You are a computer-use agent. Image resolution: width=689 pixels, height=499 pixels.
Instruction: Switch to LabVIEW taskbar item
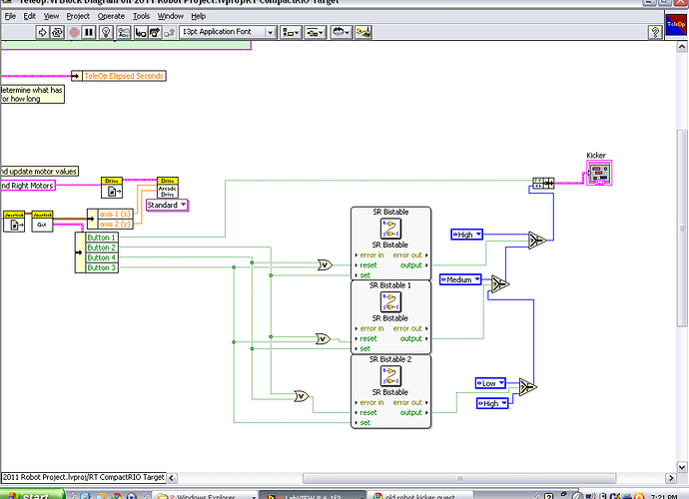tap(313, 495)
